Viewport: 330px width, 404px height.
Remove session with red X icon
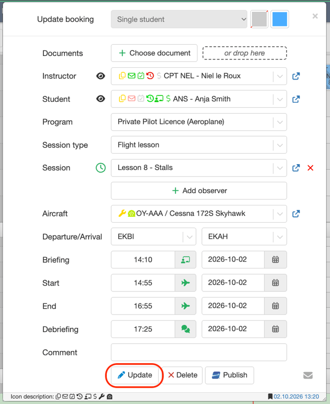pos(310,168)
